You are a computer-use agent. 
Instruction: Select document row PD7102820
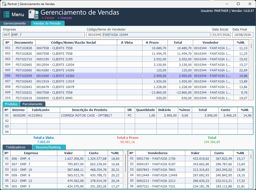pos(126,54)
